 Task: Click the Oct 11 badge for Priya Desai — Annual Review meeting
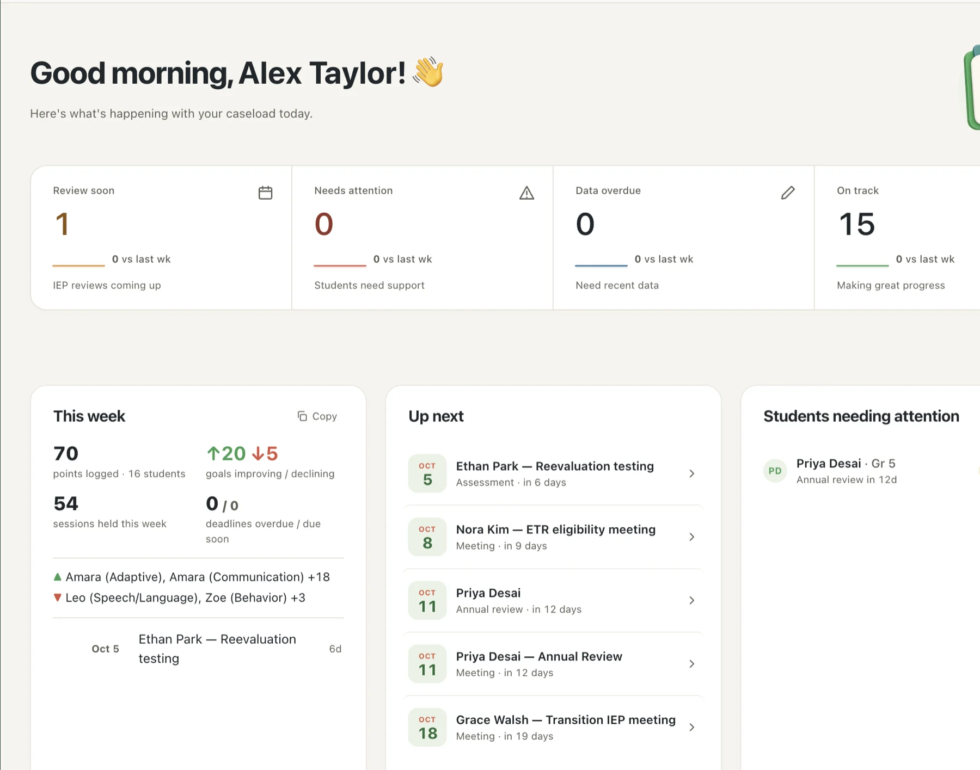[x=427, y=664]
